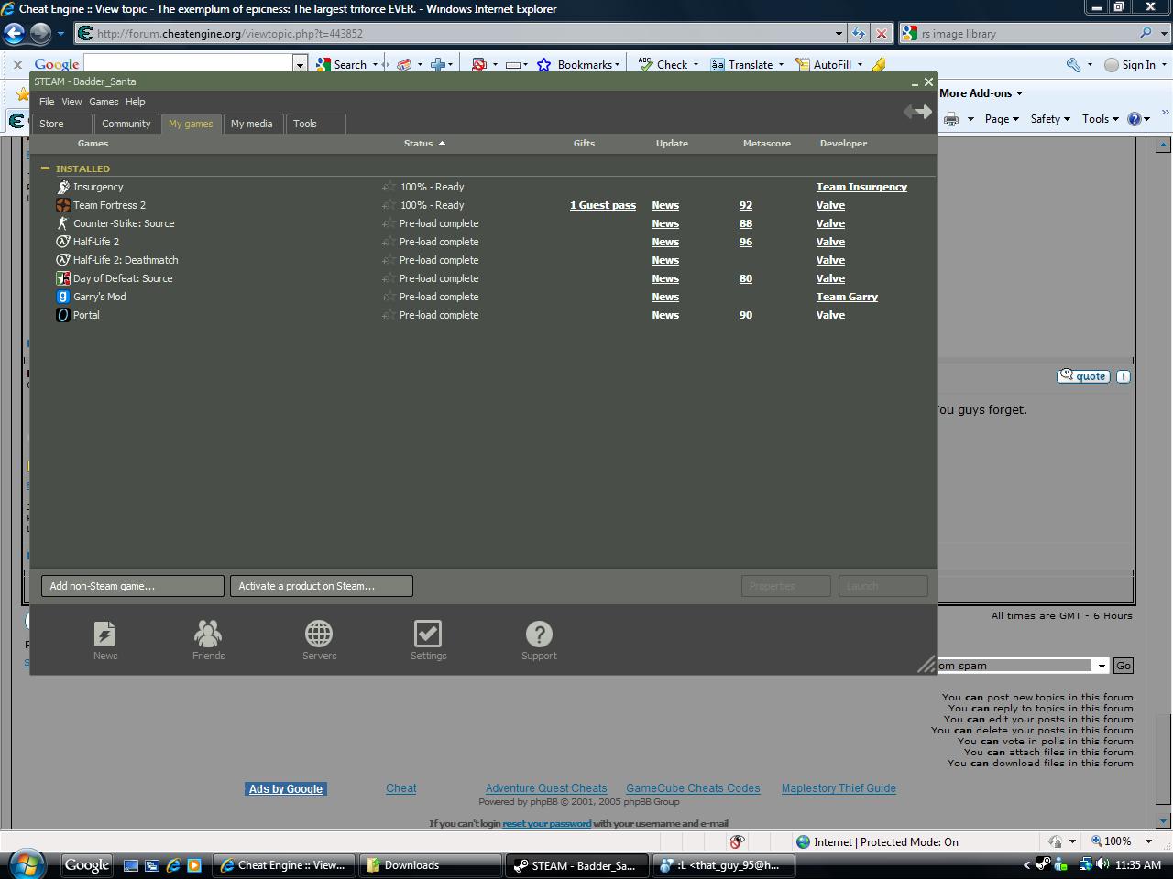Click the Counter-Strike: Source game icon
Image resolution: width=1173 pixels, height=879 pixels.
pyautogui.click(x=62, y=223)
